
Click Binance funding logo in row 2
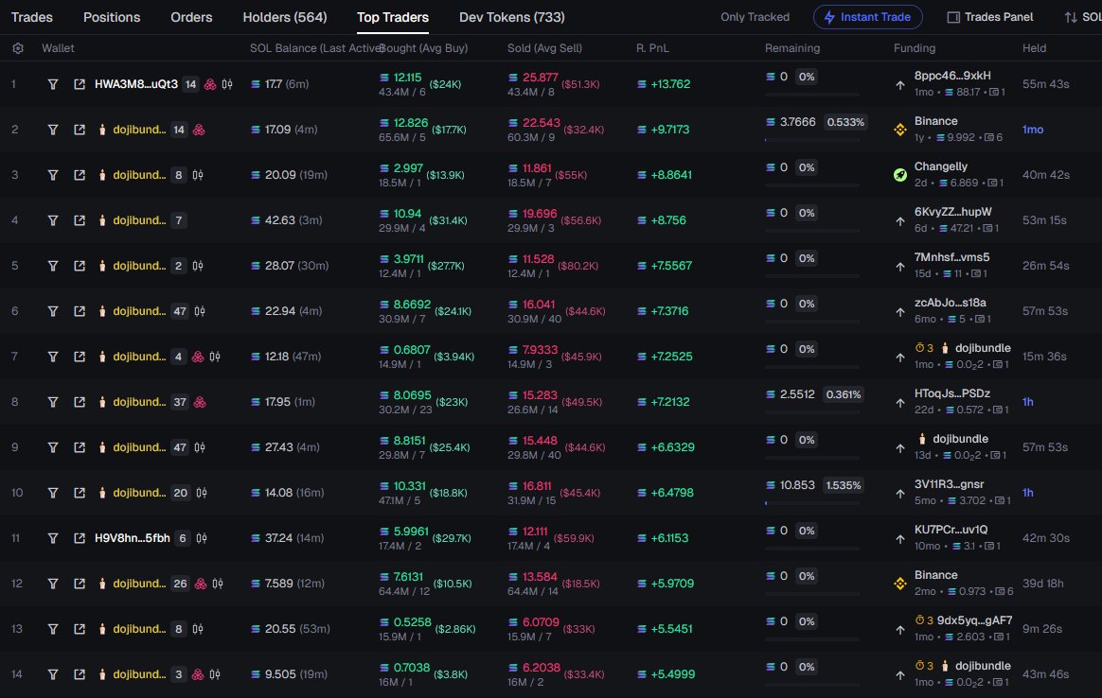coord(900,130)
